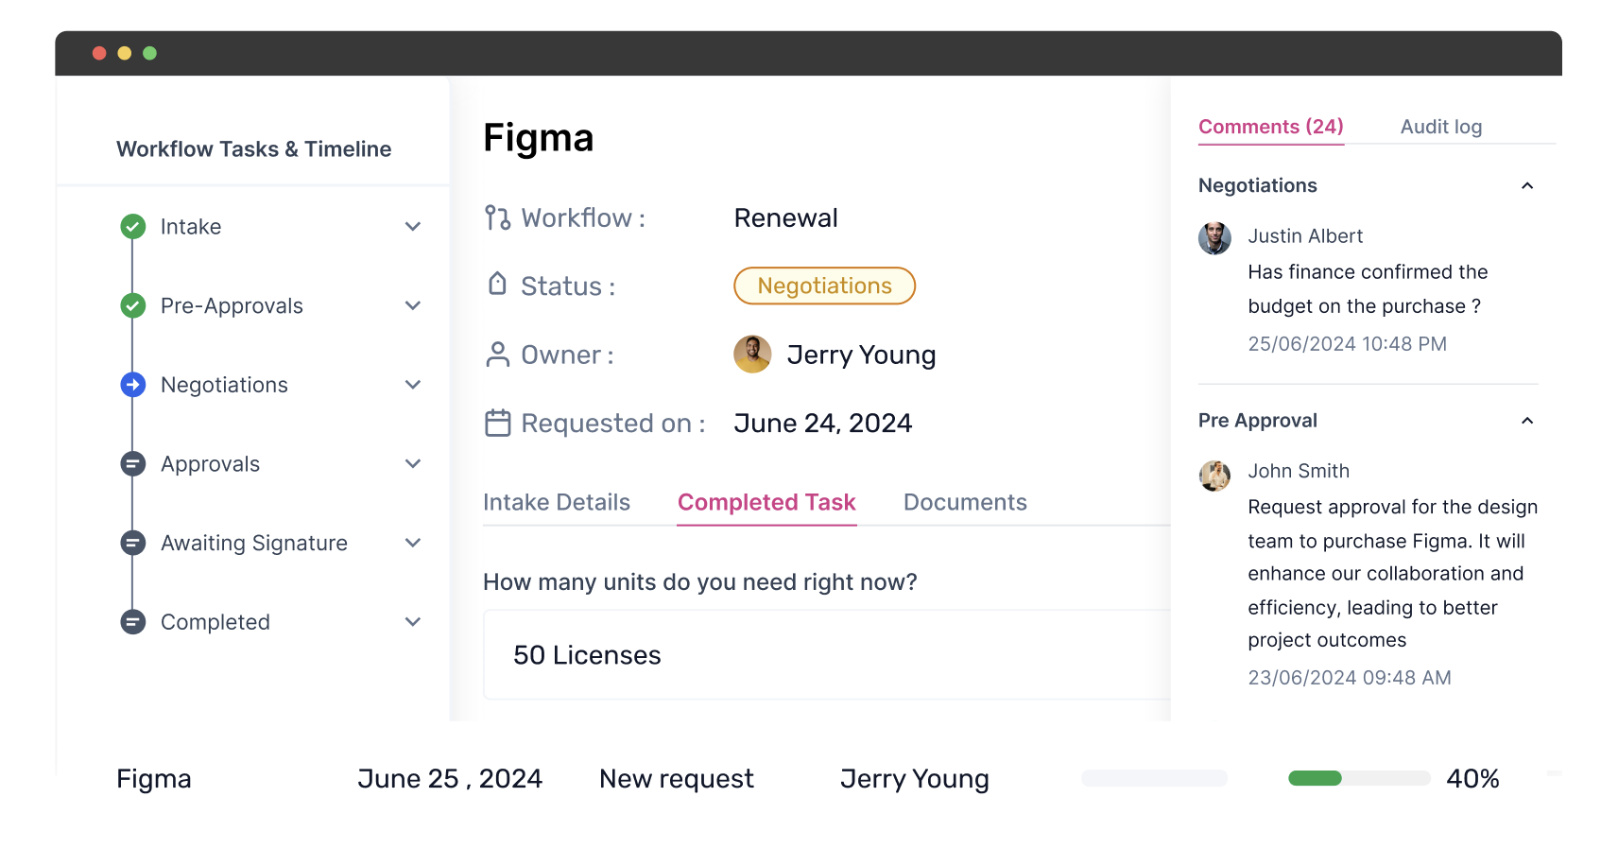Click Justin Albert's name in comments
Viewport: 1618px width, 866px height.
(x=1305, y=236)
